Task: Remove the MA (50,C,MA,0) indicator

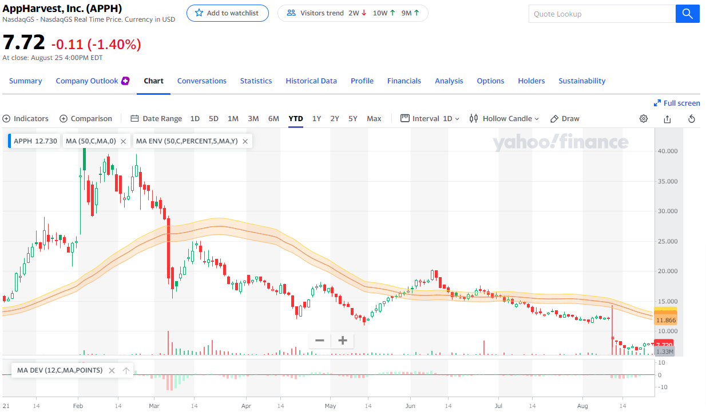Action: [x=123, y=141]
